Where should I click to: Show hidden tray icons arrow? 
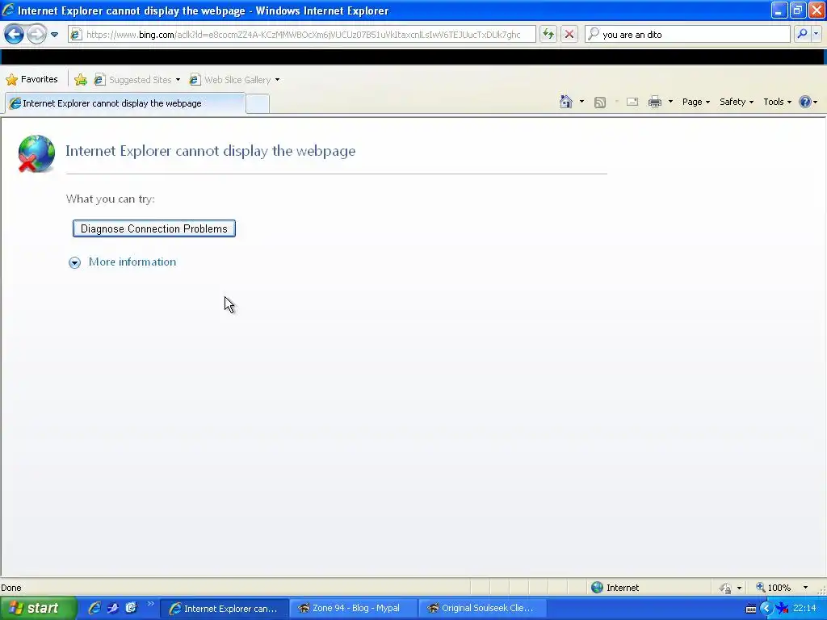click(766, 609)
